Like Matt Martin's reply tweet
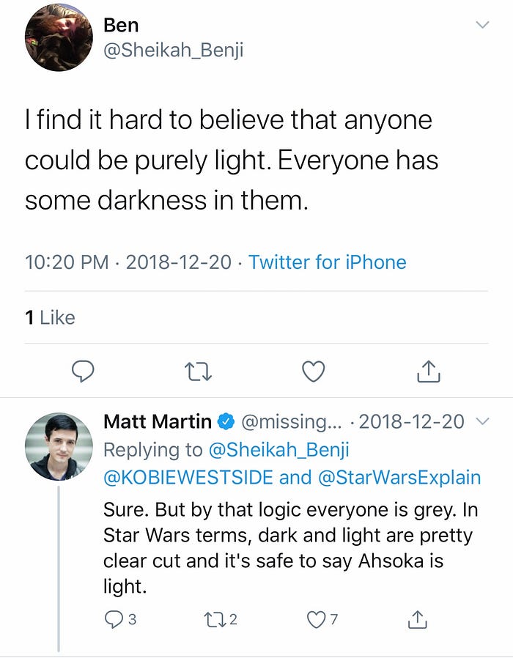The height and width of the screenshot is (658, 513). (317, 619)
